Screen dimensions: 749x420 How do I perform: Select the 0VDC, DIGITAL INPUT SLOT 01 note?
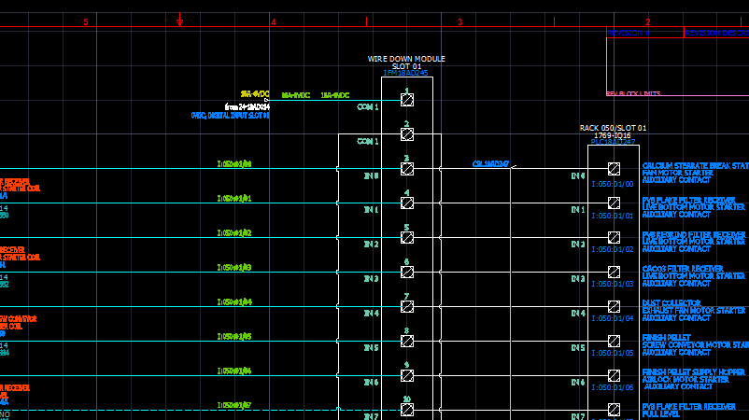pyautogui.click(x=231, y=116)
